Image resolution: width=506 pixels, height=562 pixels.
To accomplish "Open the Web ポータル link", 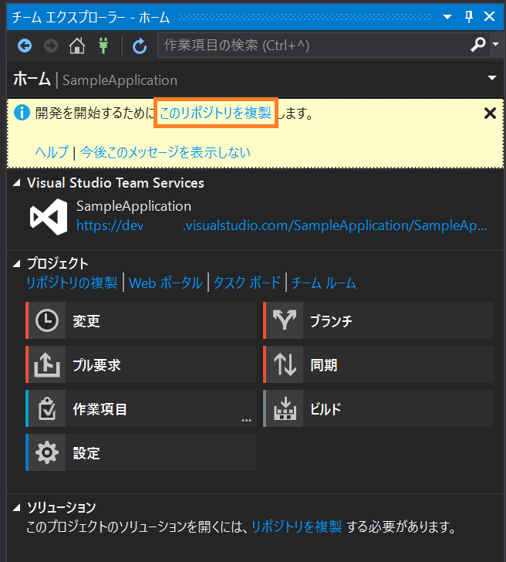I will point(165,283).
